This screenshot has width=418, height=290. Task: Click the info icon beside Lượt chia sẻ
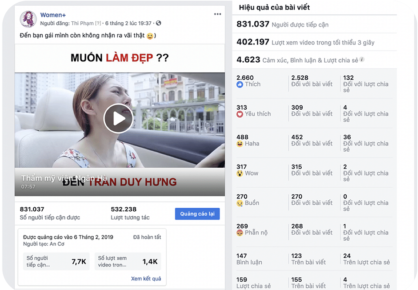pyautogui.click(x=361, y=59)
